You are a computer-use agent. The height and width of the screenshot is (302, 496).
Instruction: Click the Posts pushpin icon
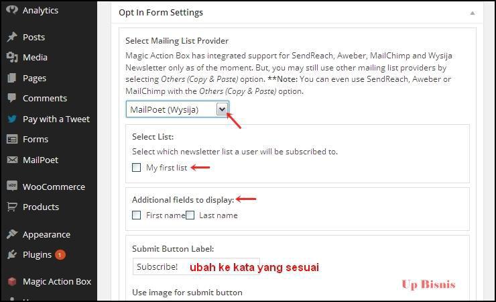coord(12,37)
